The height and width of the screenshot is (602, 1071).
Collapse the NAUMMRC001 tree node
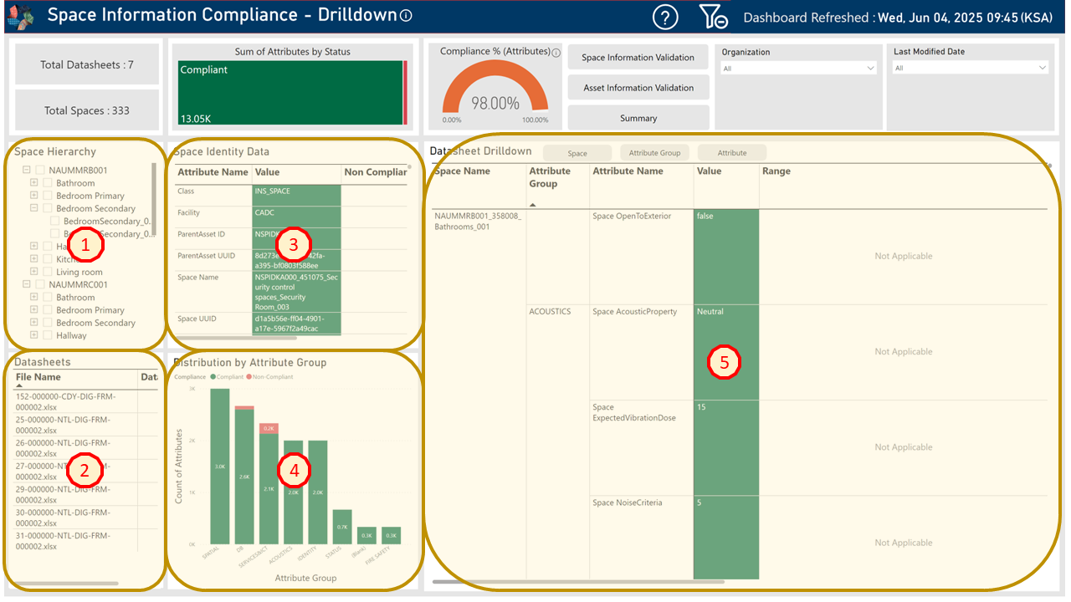tap(27, 284)
